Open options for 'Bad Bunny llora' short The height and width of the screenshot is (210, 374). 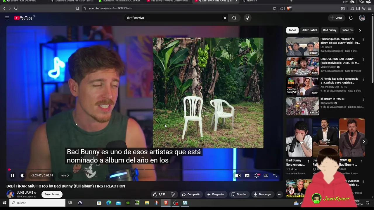[x=308, y=162]
